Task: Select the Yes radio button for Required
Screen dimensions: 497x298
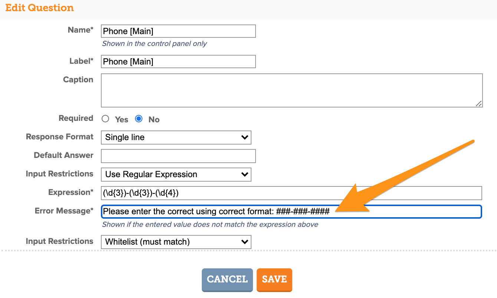Action: (106, 119)
